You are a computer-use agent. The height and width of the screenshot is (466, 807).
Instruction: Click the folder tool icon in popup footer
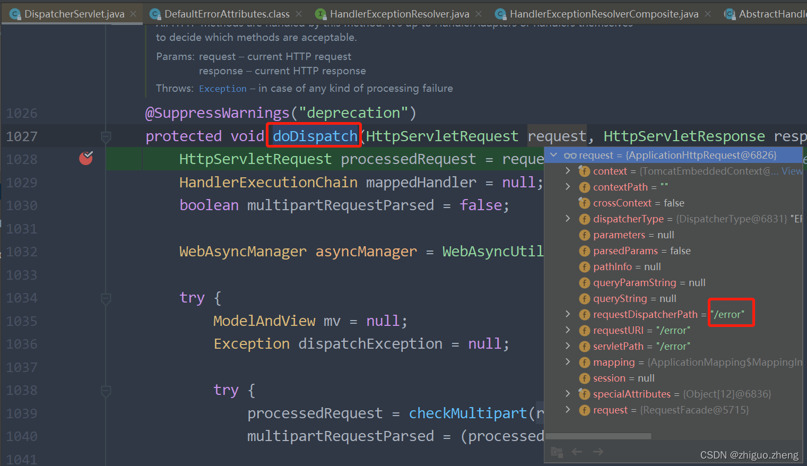(557, 452)
